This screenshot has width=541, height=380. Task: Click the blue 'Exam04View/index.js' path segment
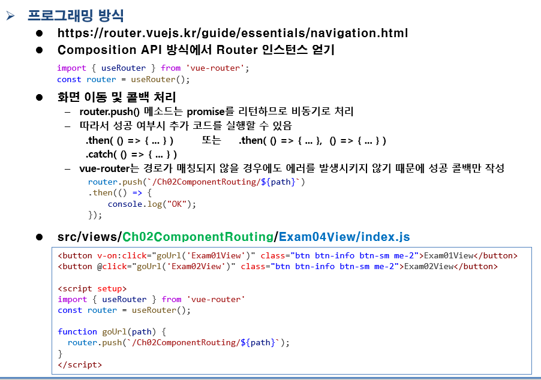(x=344, y=237)
